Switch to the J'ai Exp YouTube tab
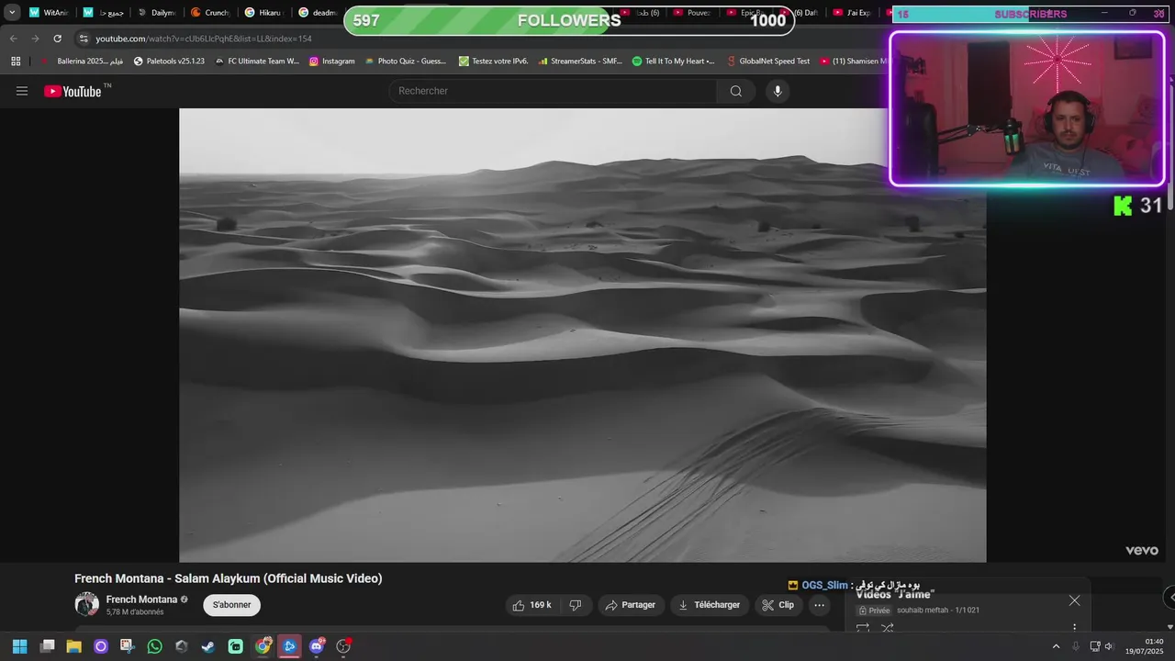 click(x=854, y=13)
